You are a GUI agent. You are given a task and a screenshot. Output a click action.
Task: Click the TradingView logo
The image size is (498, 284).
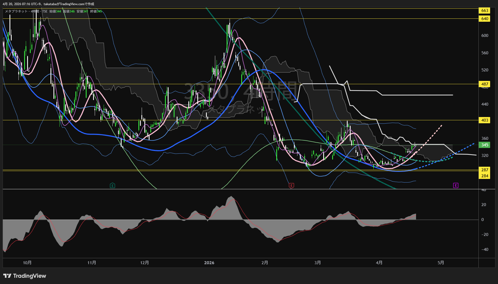pos(25,276)
